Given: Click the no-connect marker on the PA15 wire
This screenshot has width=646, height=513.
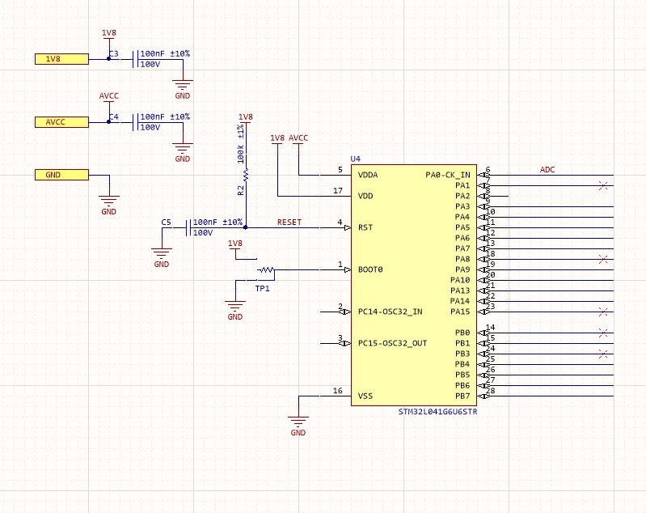Looking at the screenshot, I should pyautogui.click(x=603, y=312).
